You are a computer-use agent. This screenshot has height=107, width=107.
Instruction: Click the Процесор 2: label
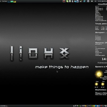[99, 10]
